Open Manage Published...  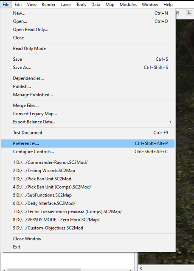(x=88, y=95)
